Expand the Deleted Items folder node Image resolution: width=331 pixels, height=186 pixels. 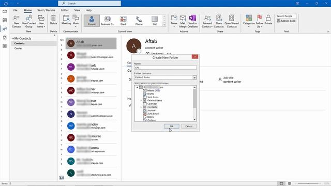tap(141, 101)
